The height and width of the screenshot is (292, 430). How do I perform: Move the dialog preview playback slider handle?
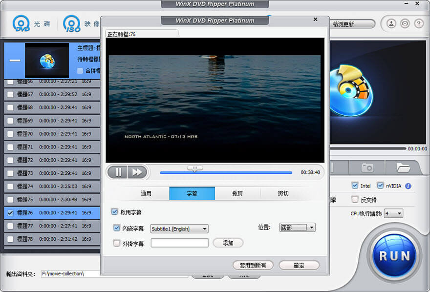click(194, 168)
